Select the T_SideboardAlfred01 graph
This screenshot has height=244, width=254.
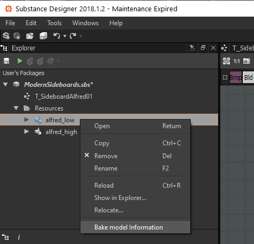63,97
